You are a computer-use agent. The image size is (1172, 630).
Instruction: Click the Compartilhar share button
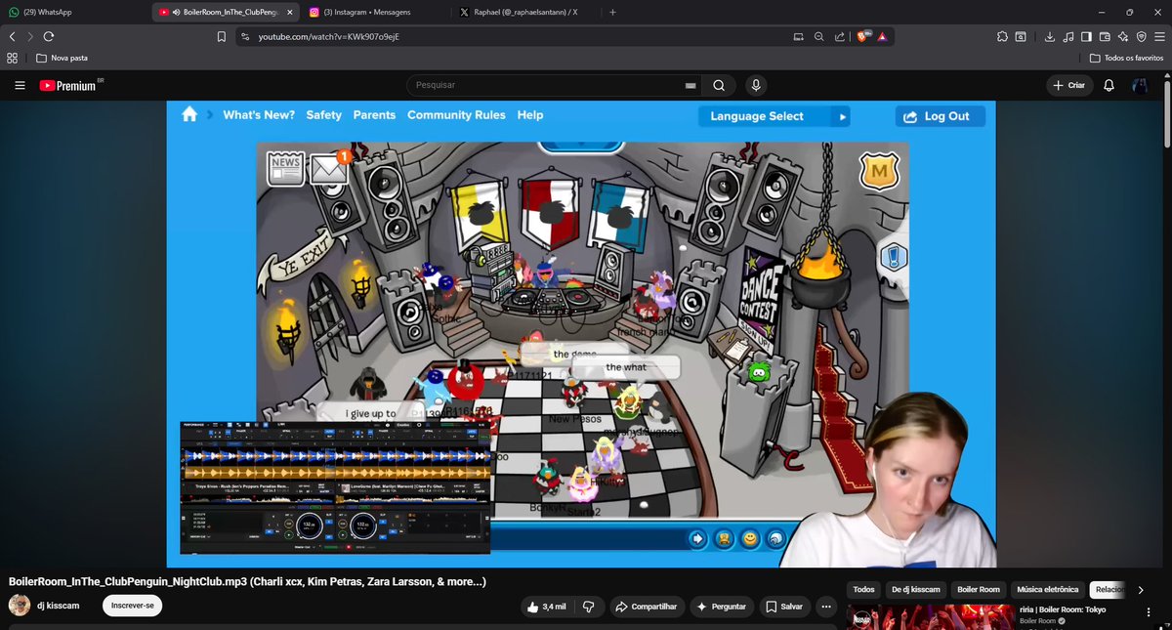pos(646,607)
